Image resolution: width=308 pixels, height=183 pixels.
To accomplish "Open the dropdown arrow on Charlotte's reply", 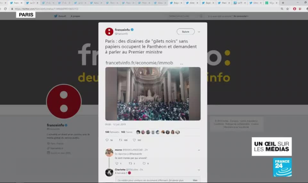I will tap(199, 170).
